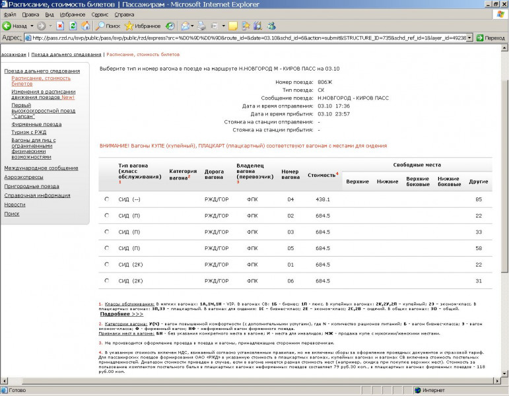Open the Поезда дальнего следования sidebar link

click(42, 71)
